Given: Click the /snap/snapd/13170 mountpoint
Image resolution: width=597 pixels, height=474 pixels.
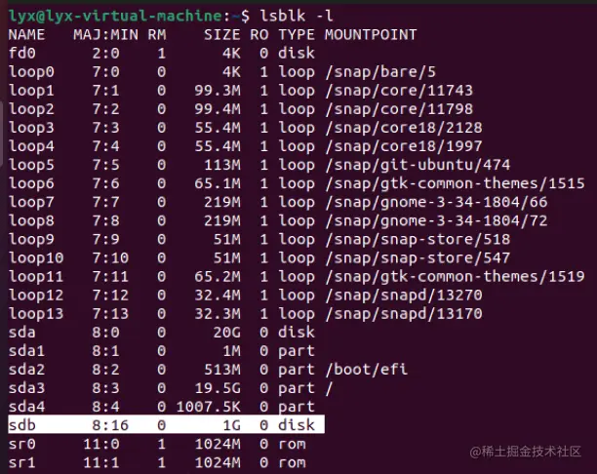Looking at the screenshot, I should pos(404,314).
